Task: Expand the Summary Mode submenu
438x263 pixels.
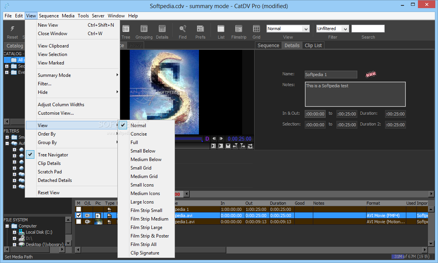Action: [x=72, y=75]
